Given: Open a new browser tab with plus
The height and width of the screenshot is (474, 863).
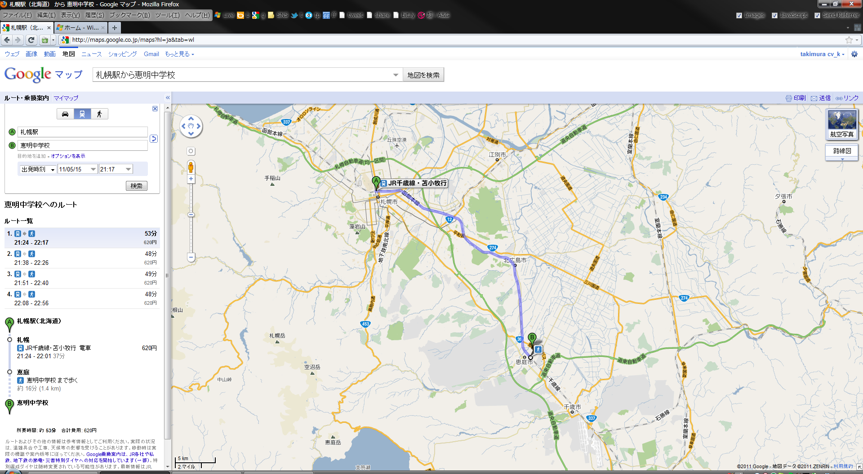Looking at the screenshot, I should [x=115, y=28].
